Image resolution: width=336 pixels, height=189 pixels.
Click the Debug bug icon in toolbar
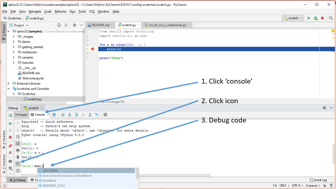(x=316, y=18)
